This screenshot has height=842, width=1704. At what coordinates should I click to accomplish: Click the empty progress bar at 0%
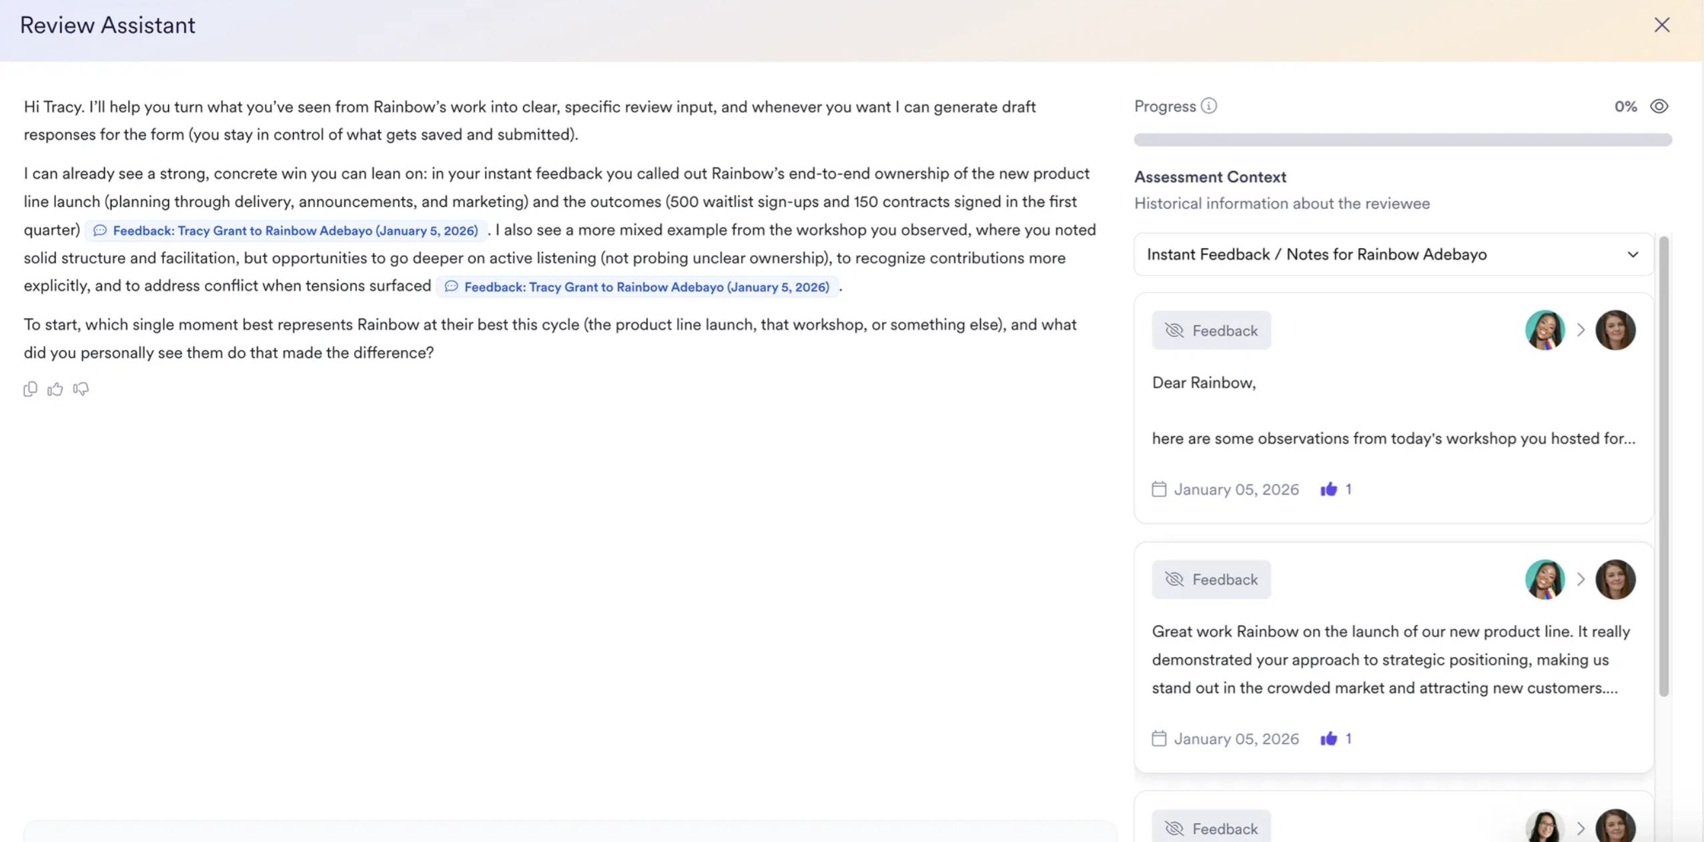1401,139
